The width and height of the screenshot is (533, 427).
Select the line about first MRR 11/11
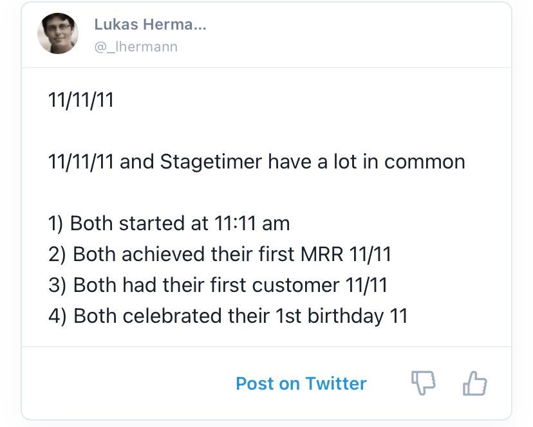click(x=220, y=254)
